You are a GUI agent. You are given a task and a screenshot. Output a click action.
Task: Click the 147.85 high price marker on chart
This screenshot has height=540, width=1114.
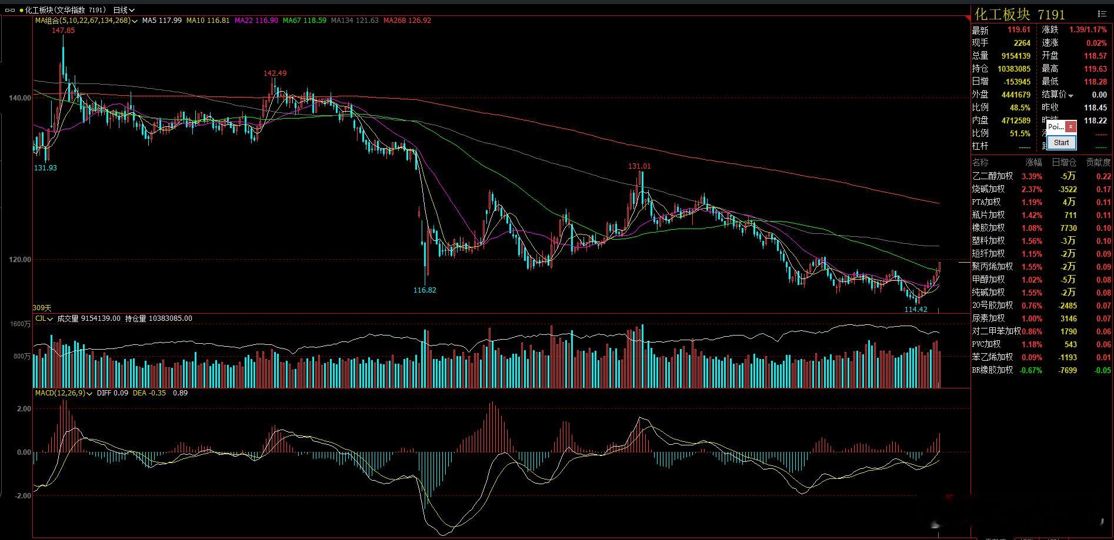pos(64,31)
